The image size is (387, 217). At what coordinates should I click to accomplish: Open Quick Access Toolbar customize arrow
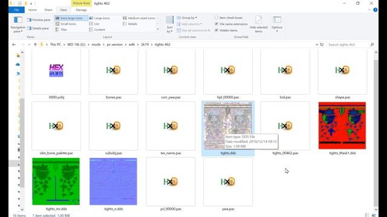[x=31, y=4]
